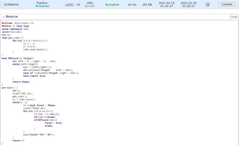Click the puts(Found?"YES":"NO") line
Image resolution: width=239 pixels, height=146 pixels.
pos(39,134)
